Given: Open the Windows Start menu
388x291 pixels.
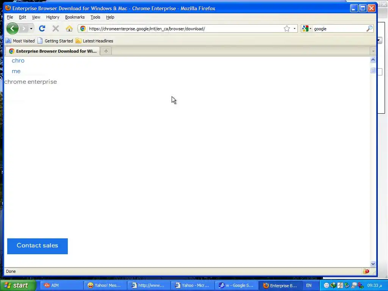Looking at the screenshot, I should click(18, 285).
